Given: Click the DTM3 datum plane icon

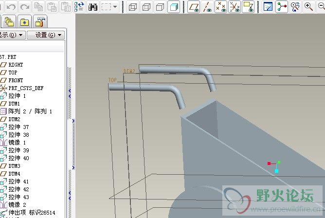Looking at the screenshot, I should pyautogui.click(x=3, y=166).
